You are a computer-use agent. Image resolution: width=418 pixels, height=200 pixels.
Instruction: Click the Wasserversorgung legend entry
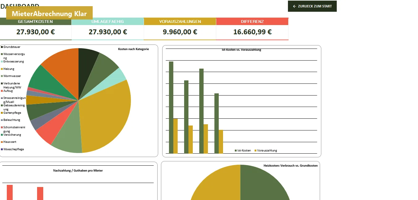(14, 56)
